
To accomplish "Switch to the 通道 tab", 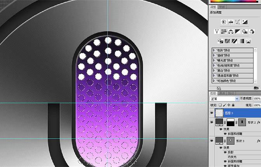I will tap(222, 94).
